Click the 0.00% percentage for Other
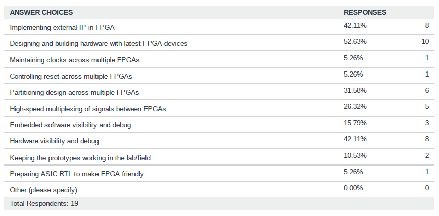The height and width of the screenshot is (216, 439). pos(354,188)
